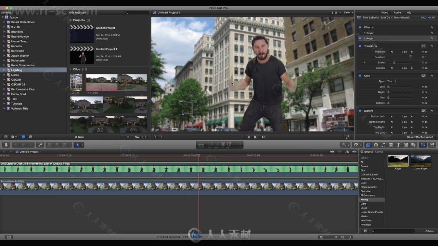Show the music and sound browser
438x246 pixels.
383,145
